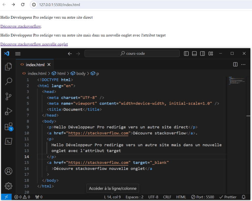This screenshot has width=252, height=201.
Task: Open index.html breadcrumb item
Action: (x=34, y=73)
